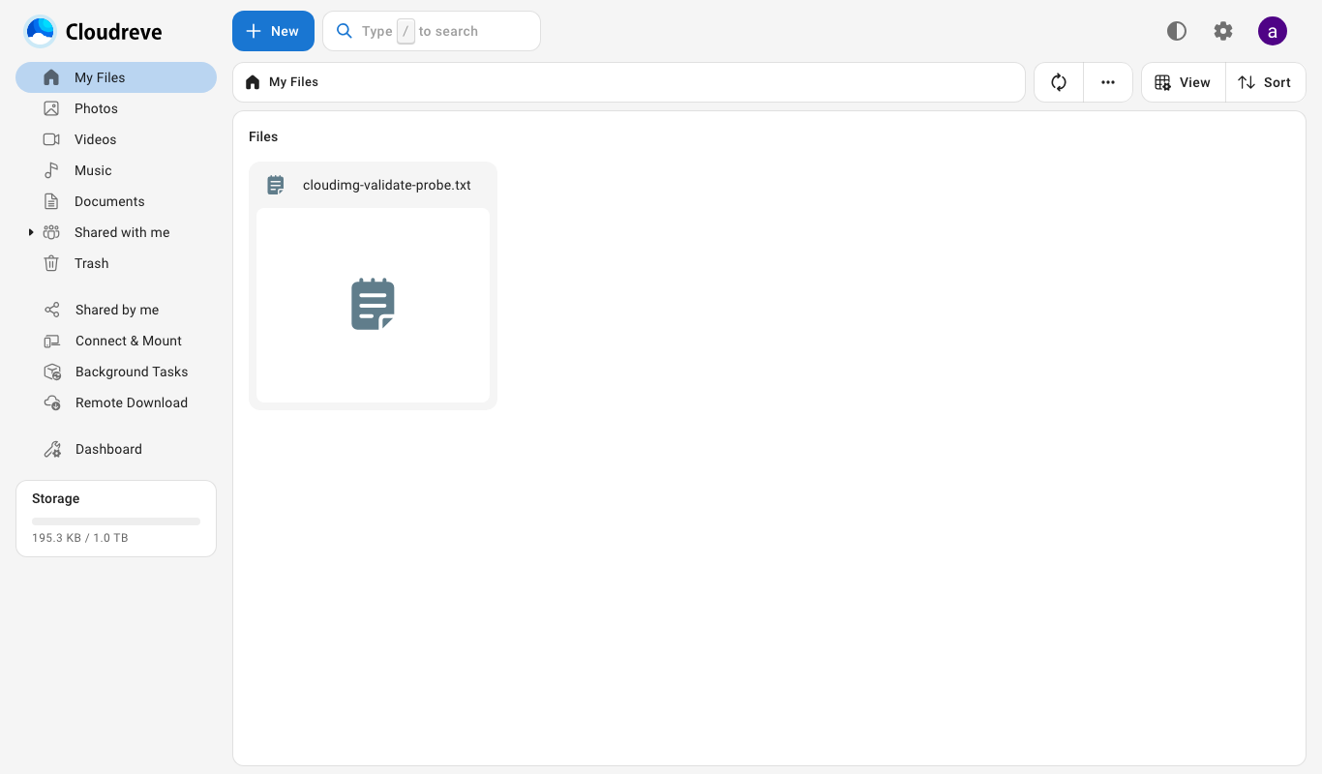The width and height of the screenshot is (1322, 774).
Task: Open the View options dropdown
Action: tap(1183, 82)
